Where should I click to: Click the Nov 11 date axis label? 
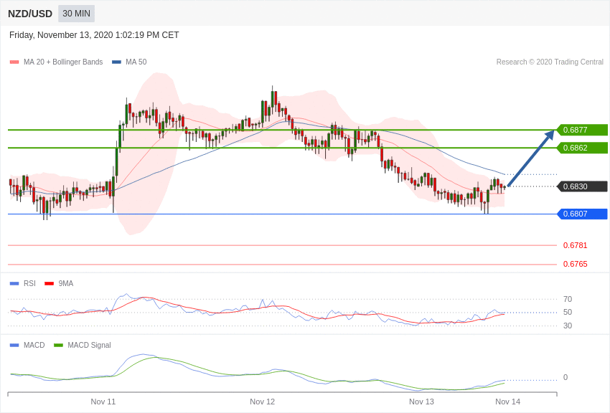pyautogui.click(x=103, y=402)
